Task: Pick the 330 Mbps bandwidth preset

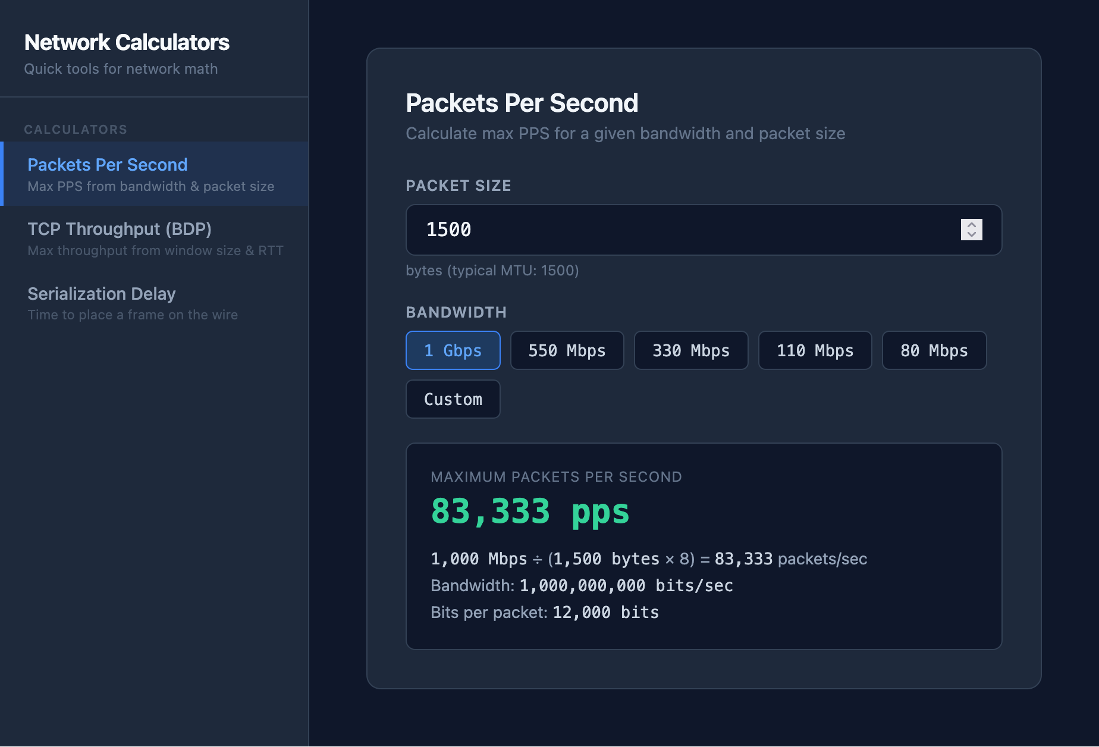Action: pyautogui.click(x=691, y=350)
